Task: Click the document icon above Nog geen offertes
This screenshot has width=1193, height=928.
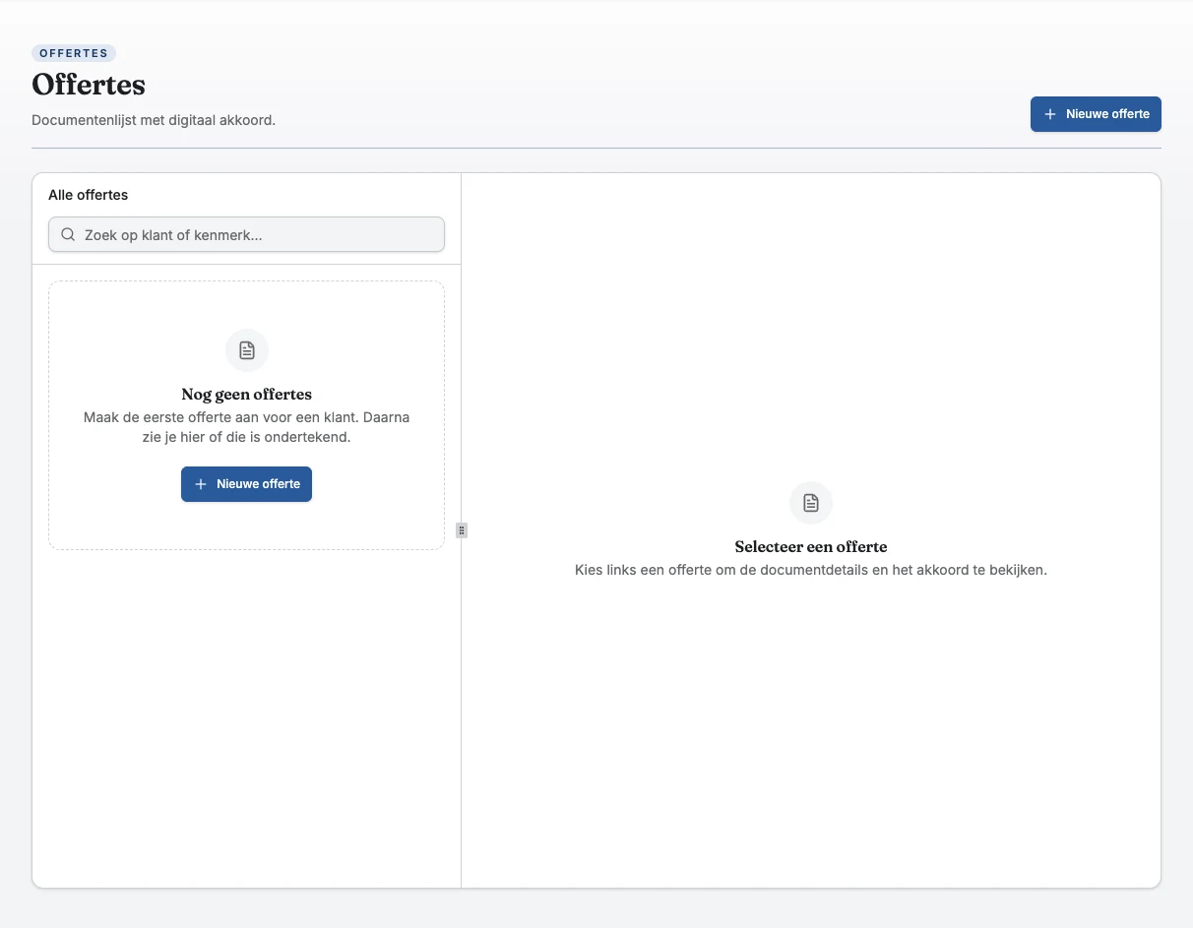Action: [x=247, y=350]
